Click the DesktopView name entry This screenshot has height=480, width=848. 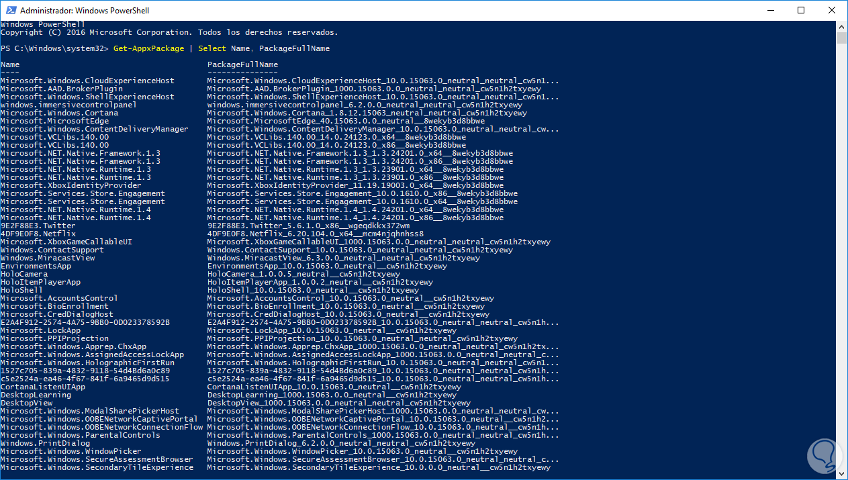coord(26,403)
